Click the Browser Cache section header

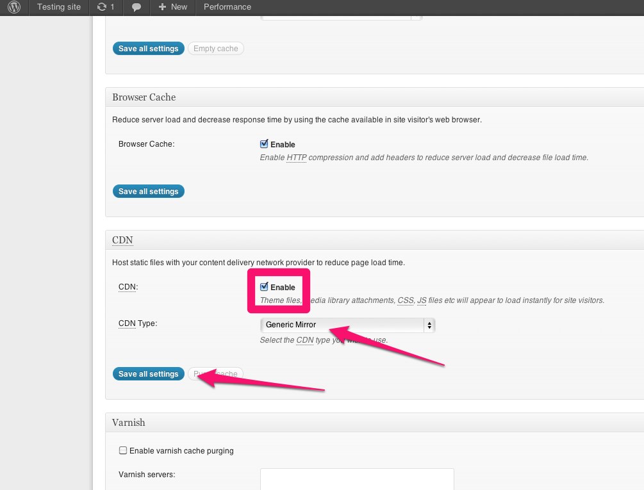144,97
